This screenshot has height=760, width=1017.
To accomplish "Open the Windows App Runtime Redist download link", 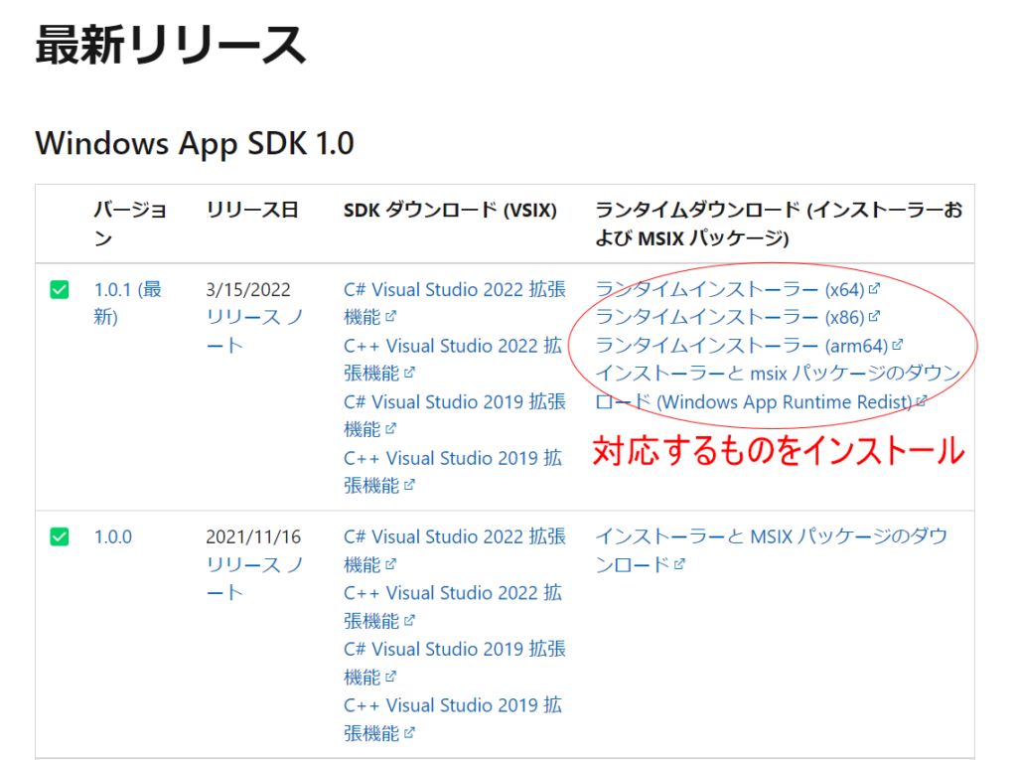I will point(778,387).
